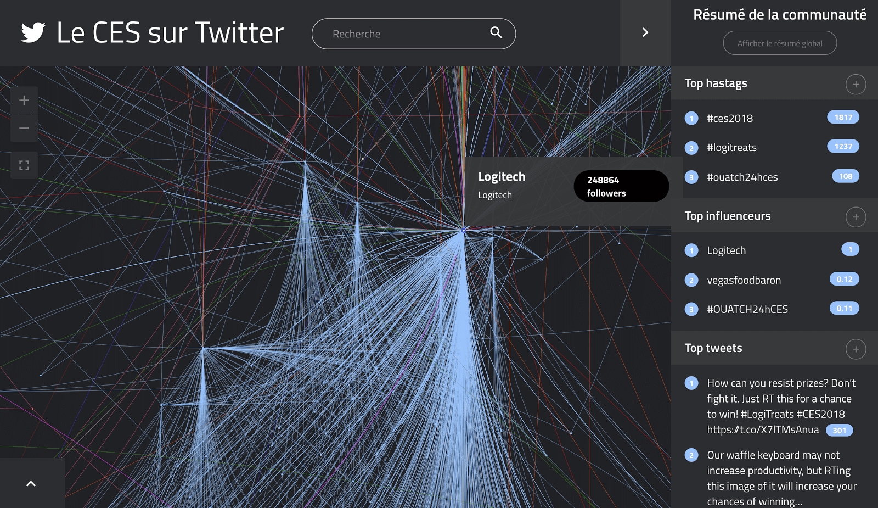Focus the Recherche search field

click(414, 34)
